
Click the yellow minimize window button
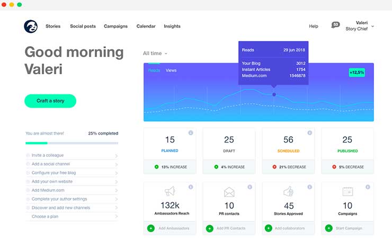[x=12, y=5]
